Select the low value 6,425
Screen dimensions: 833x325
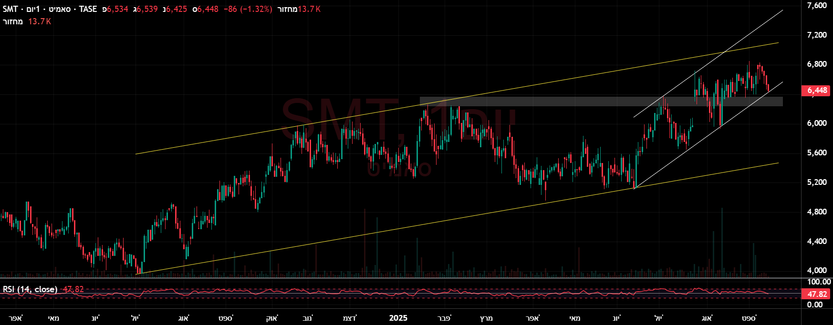coord(177,9)
